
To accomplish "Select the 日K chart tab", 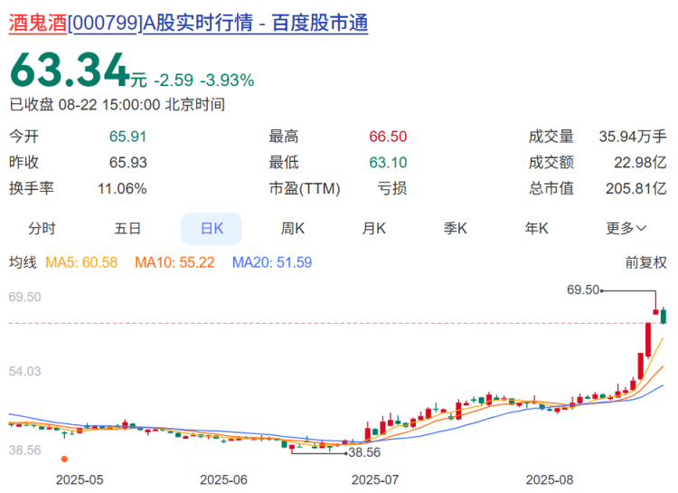I will (212, 228).
